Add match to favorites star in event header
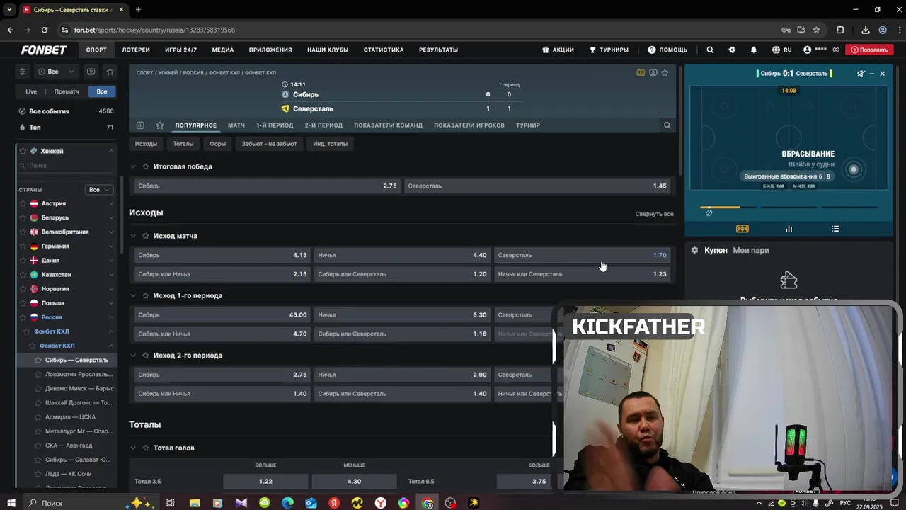906x510 pixels. [665, 72]
